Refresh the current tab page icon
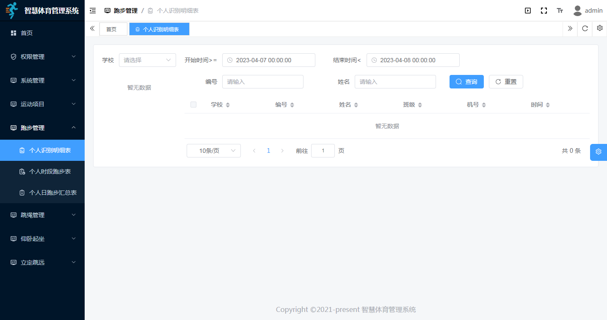 tap(585, 28)
